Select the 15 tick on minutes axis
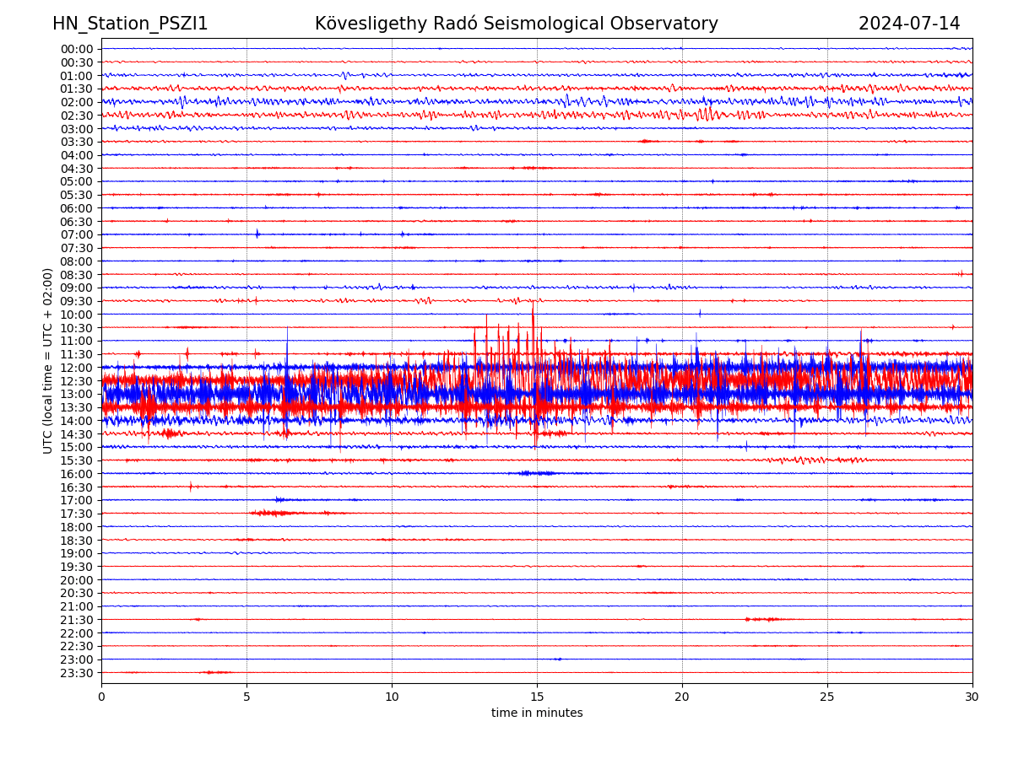Screen dimensions: 1013x759 (x=537, y=697)
